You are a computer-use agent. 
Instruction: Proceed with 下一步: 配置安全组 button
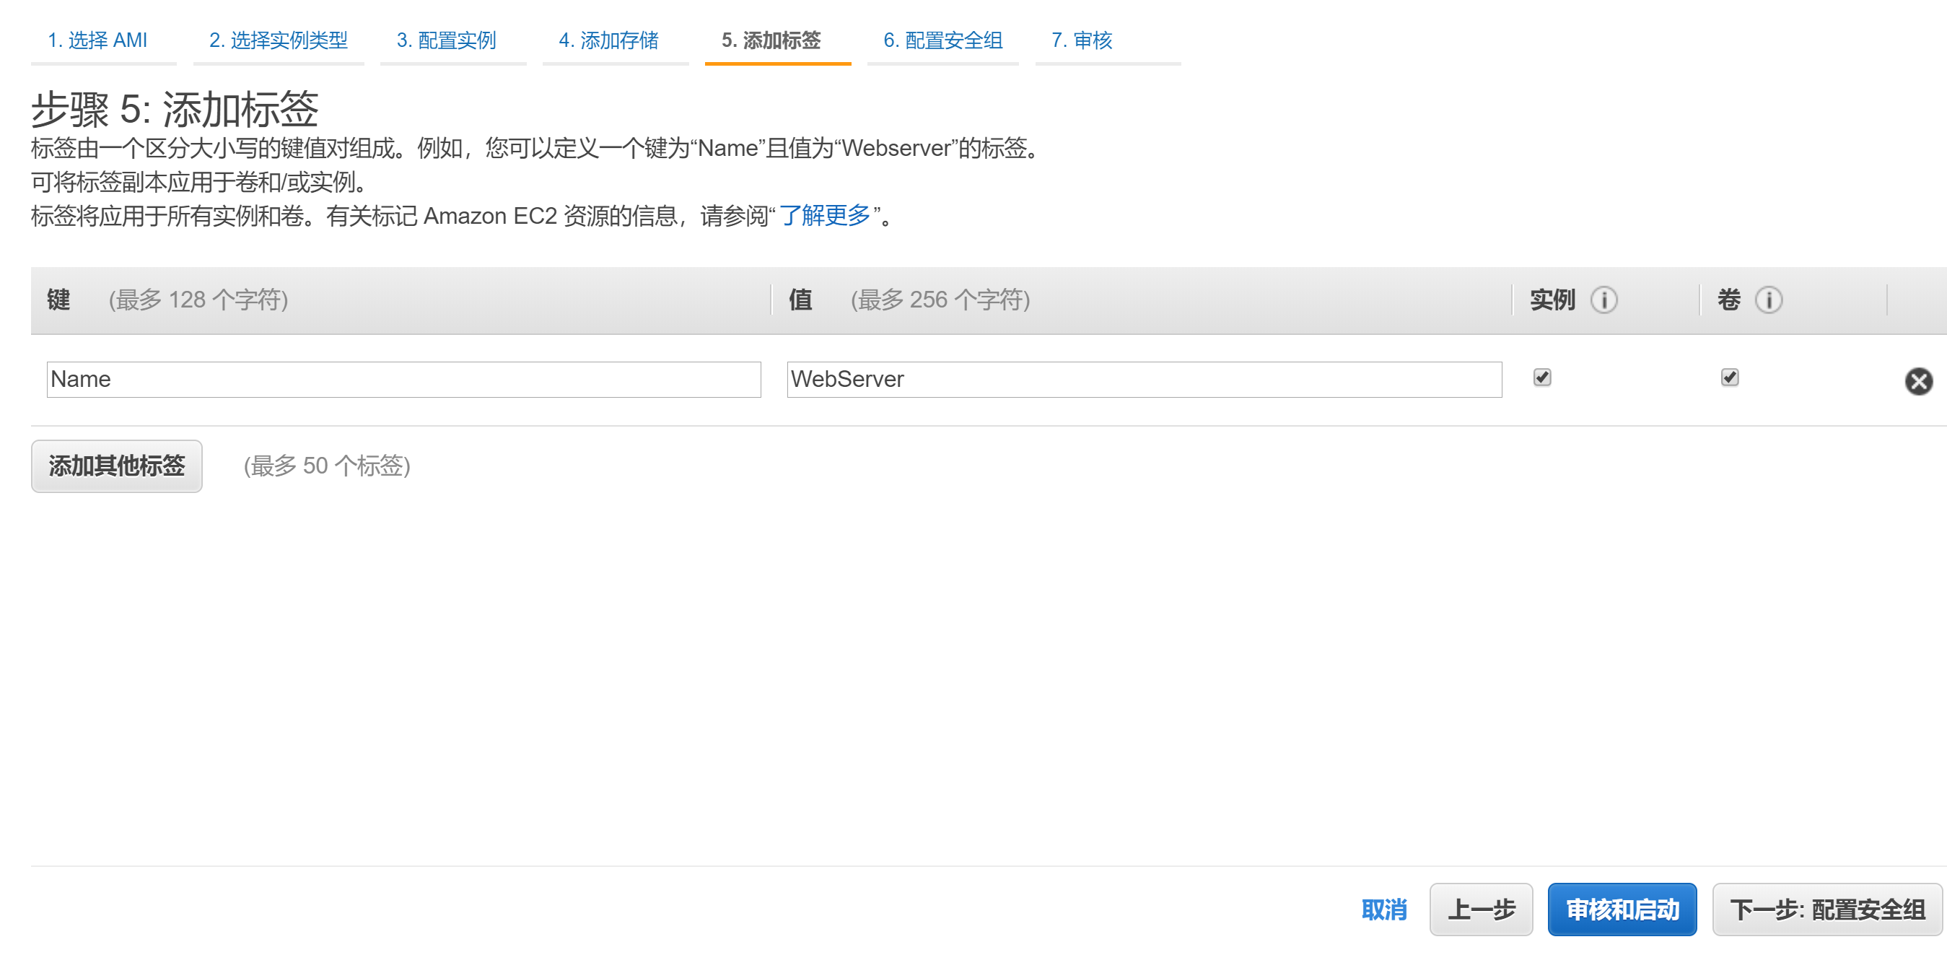point(1826,909)
